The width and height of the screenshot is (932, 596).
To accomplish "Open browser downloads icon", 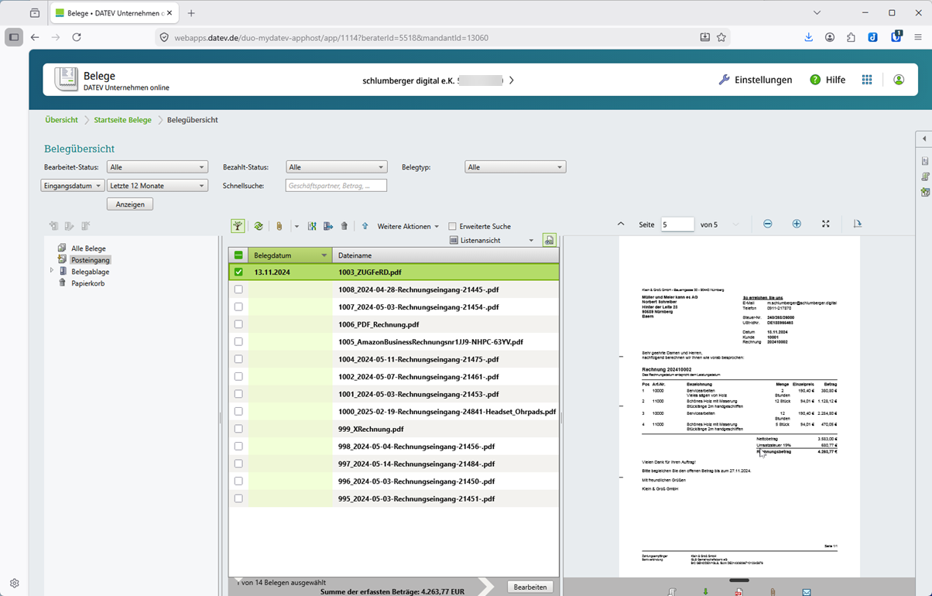I will [808, 37].
